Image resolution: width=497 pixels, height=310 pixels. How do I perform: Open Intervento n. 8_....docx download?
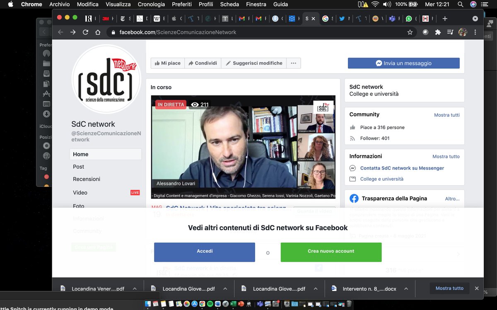point(364,289)
